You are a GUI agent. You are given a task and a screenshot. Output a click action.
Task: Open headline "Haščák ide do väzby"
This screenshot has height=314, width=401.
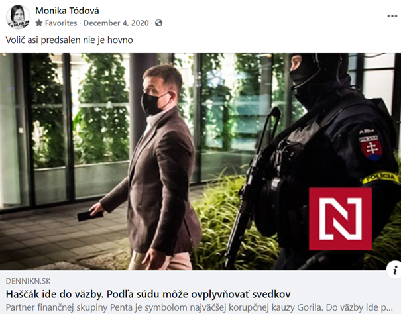pos(54,294)
